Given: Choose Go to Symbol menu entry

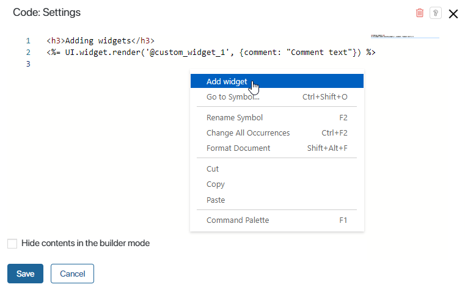Looking at the screenshot, I should pos(232,97).
